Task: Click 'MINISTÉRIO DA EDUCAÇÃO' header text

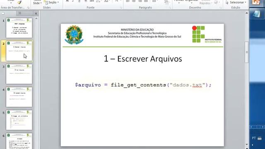Action: coord(137,29)
